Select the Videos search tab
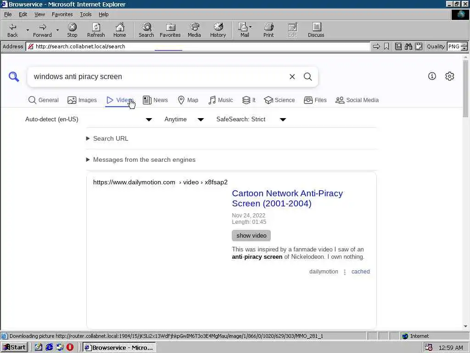The height and width of the screenshot is (353, 470). [120, 100]
